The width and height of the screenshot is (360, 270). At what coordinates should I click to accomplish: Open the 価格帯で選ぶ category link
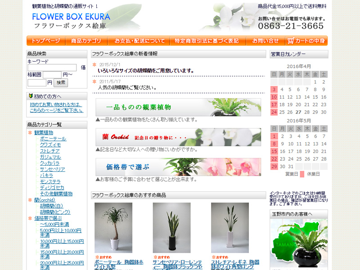48,218
